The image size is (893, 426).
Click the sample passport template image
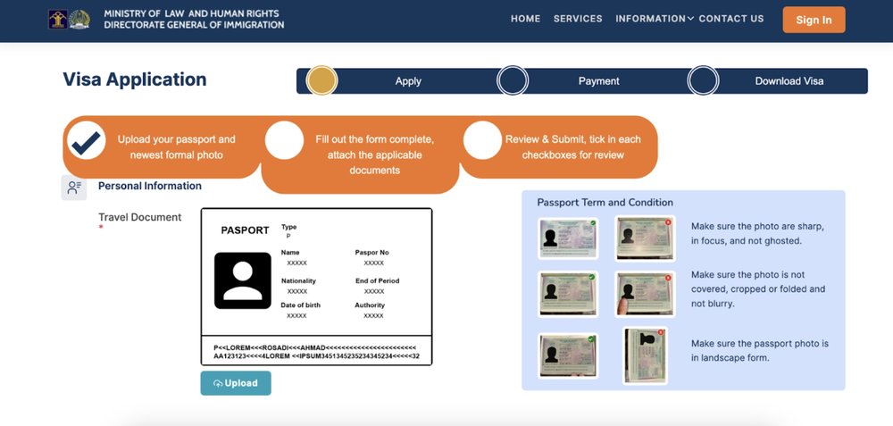point(316,287)
